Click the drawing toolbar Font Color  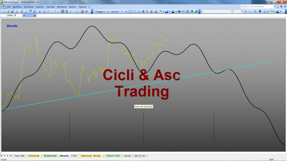[x=173, y=11]
